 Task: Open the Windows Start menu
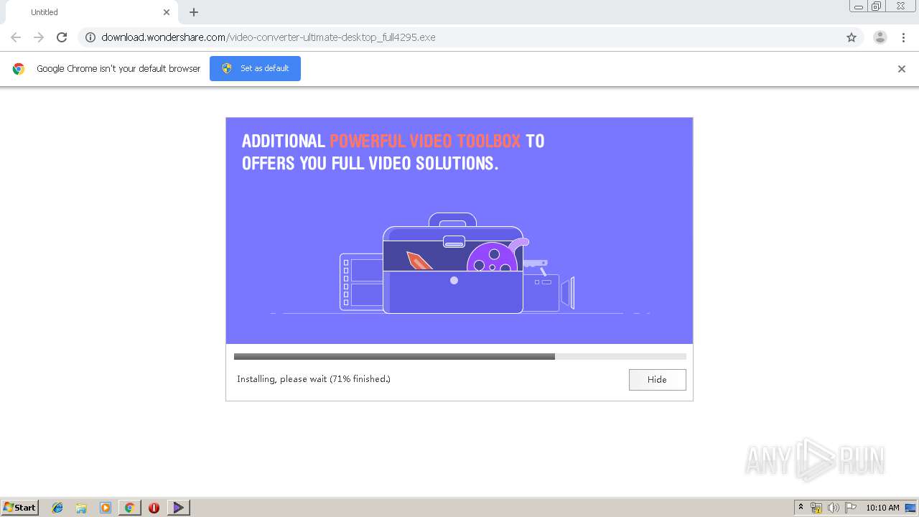point(20,507)
